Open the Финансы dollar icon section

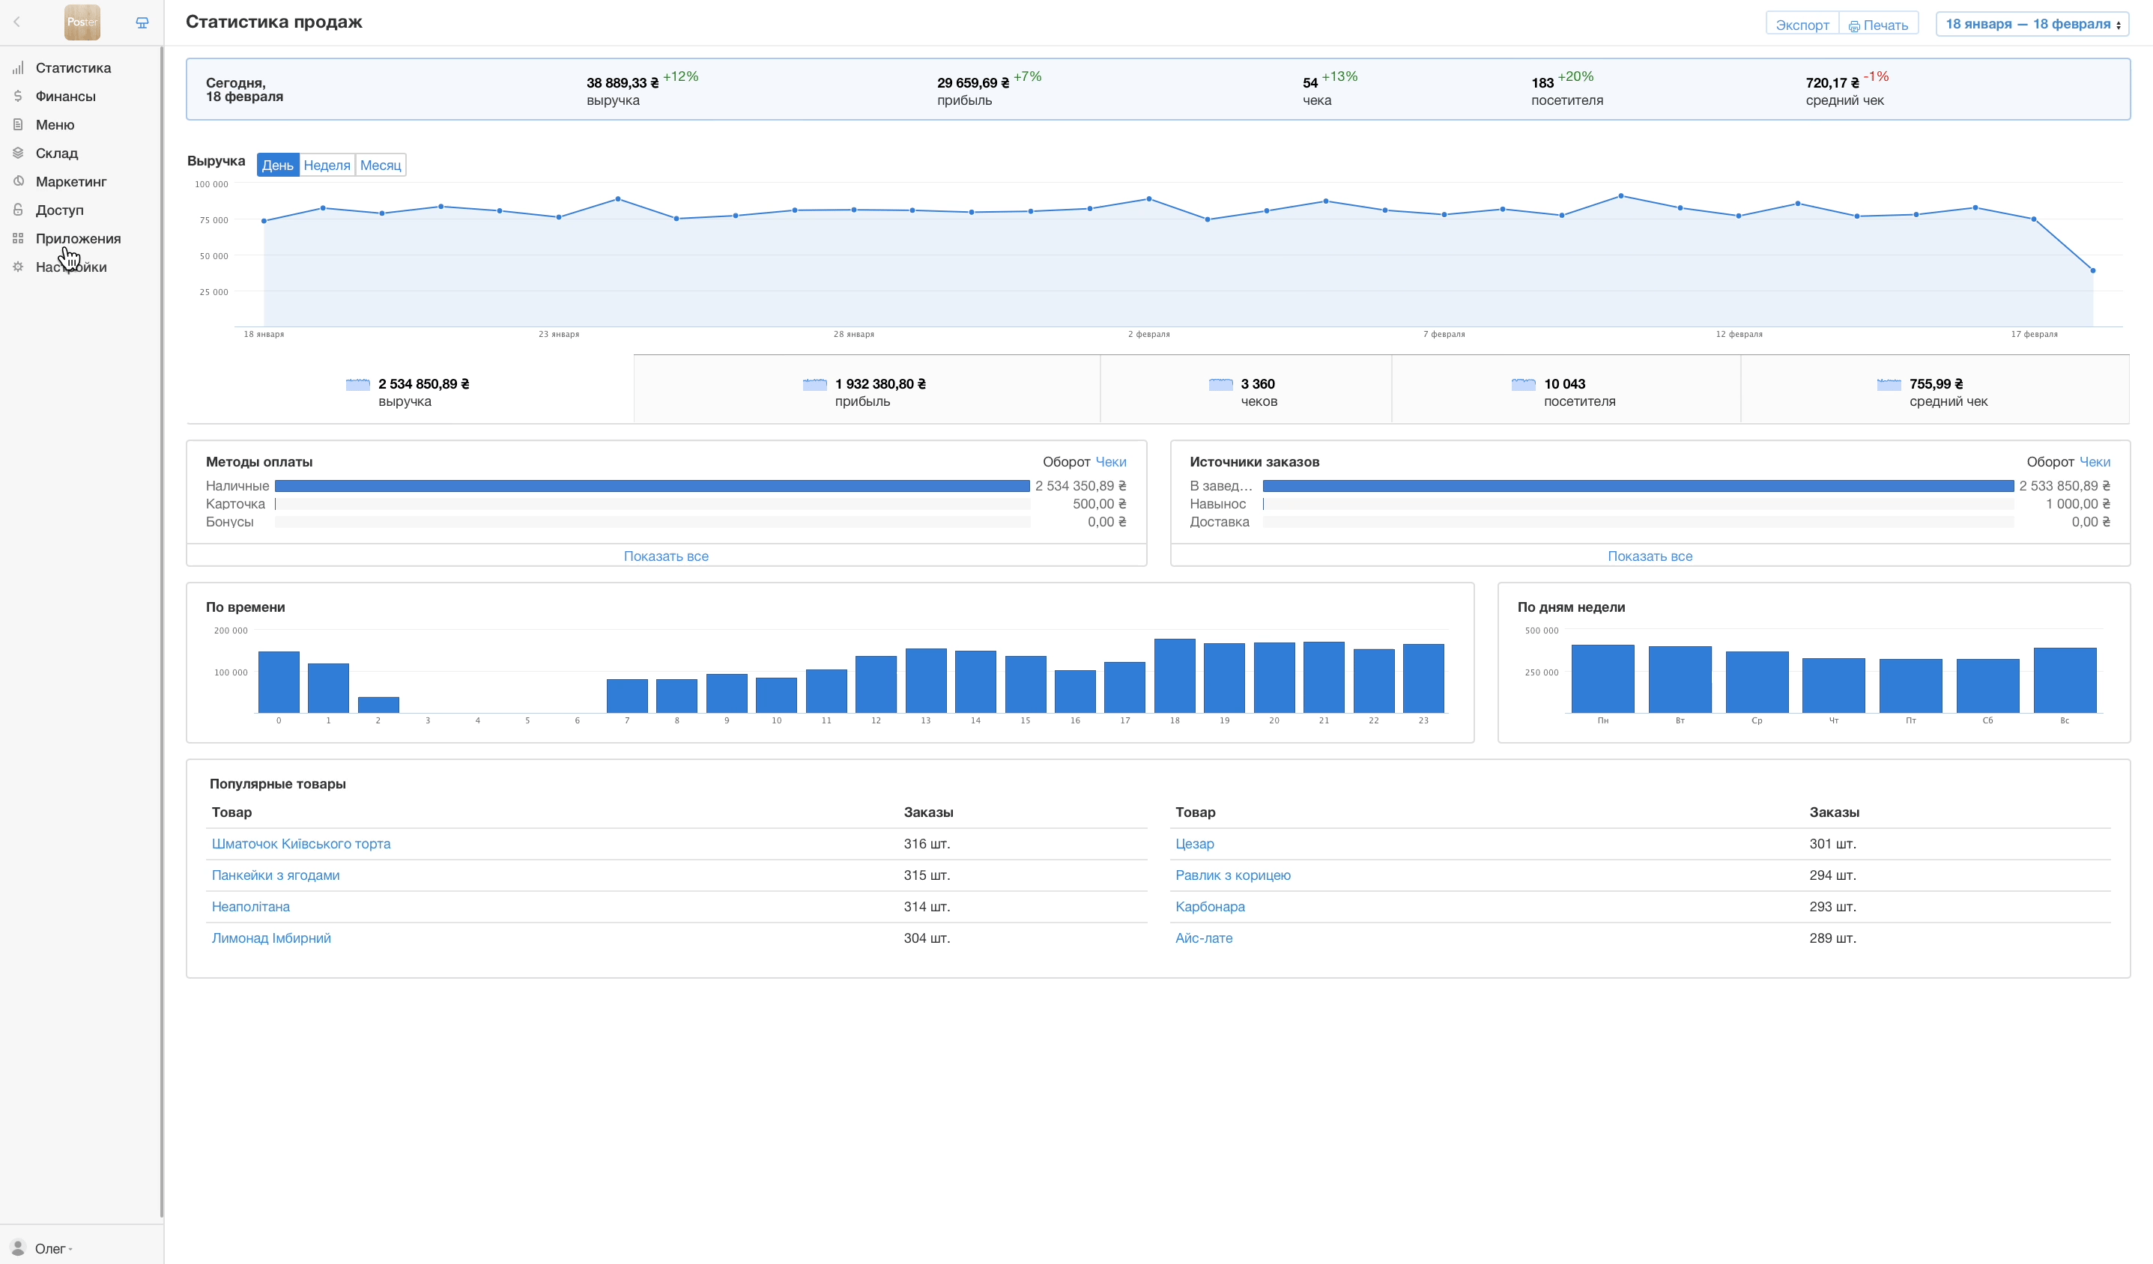18,97
